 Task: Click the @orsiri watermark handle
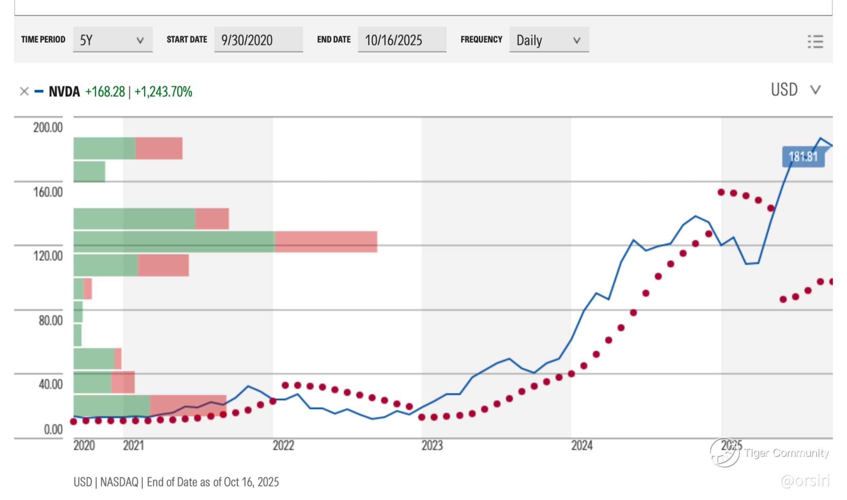coord(805,481)
